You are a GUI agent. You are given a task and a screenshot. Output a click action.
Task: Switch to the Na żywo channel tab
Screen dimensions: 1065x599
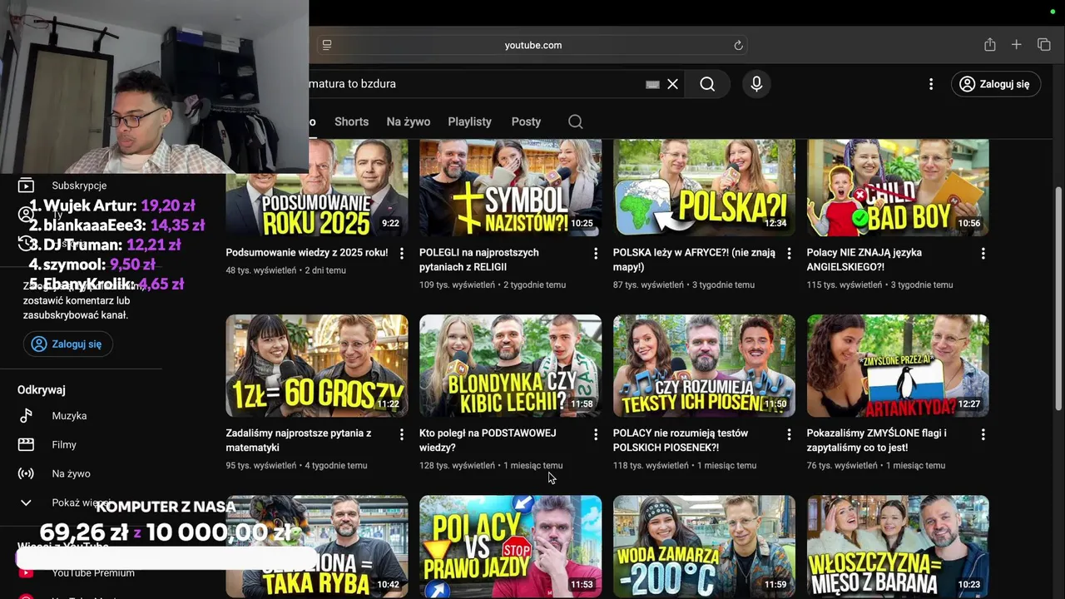point(408,121)
